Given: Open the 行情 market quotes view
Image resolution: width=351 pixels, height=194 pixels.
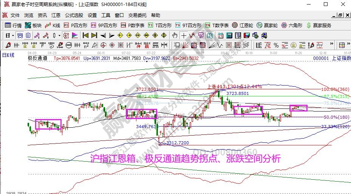Looking at the screenshot, I should 13,25.
